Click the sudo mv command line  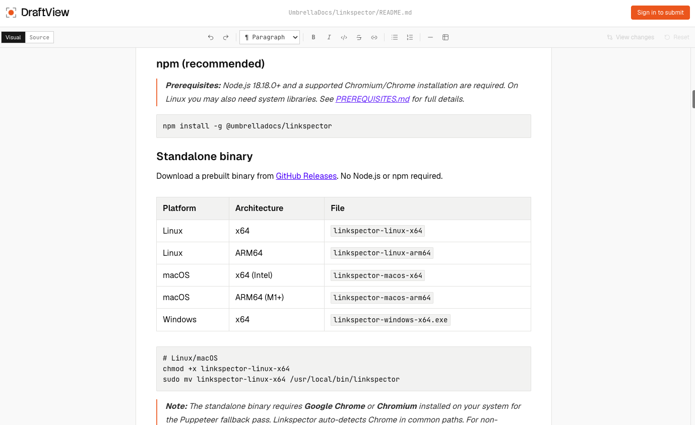pyautogui.click(x=281, y=379)
